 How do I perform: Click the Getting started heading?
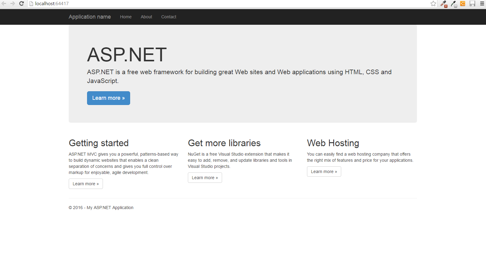[x=99, y=143]
